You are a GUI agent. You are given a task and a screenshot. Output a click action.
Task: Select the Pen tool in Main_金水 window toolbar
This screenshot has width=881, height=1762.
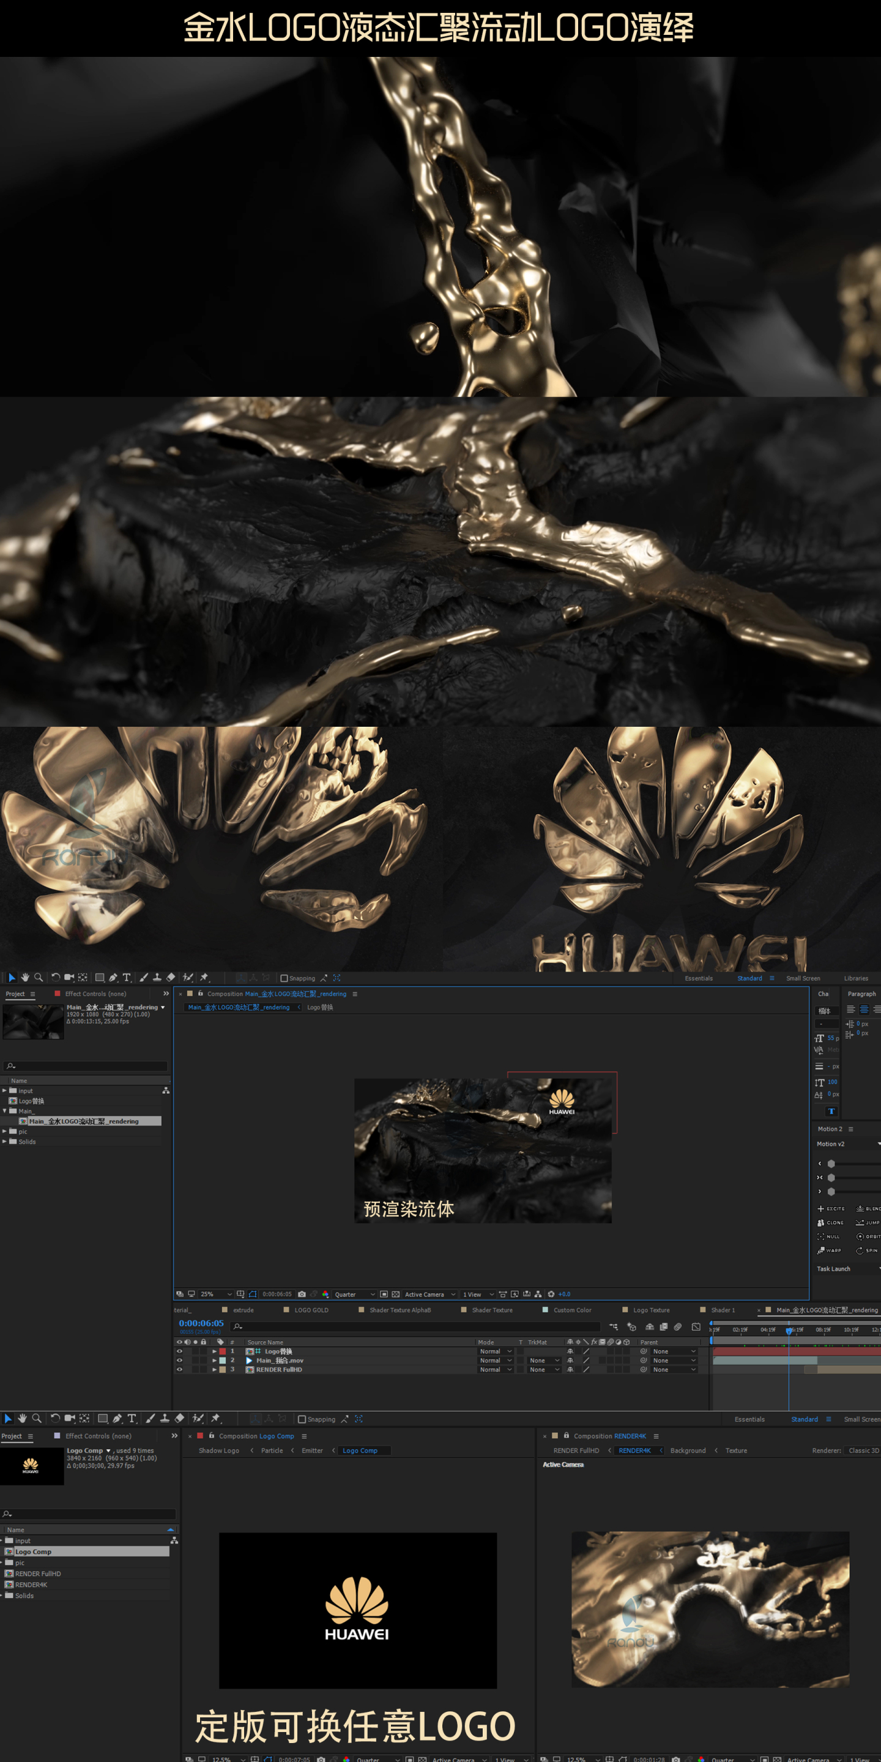coord(113,978)
